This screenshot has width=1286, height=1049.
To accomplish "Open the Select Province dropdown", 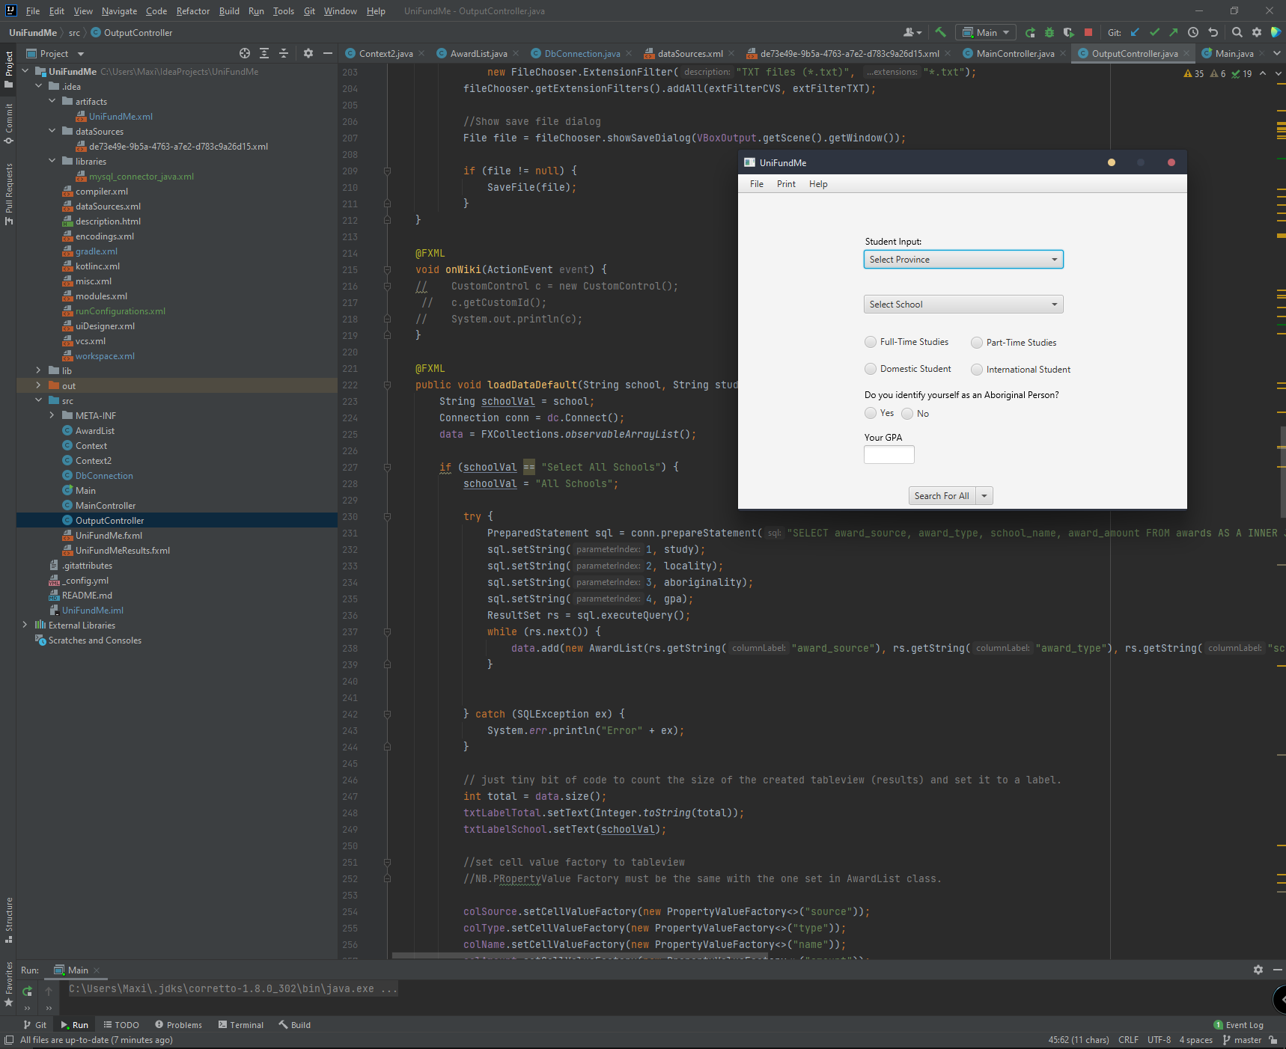I will (963, 260).
